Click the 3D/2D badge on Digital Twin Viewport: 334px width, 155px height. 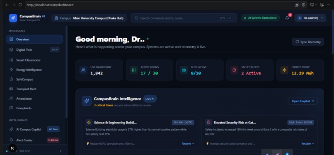click(x=55, y=49)
